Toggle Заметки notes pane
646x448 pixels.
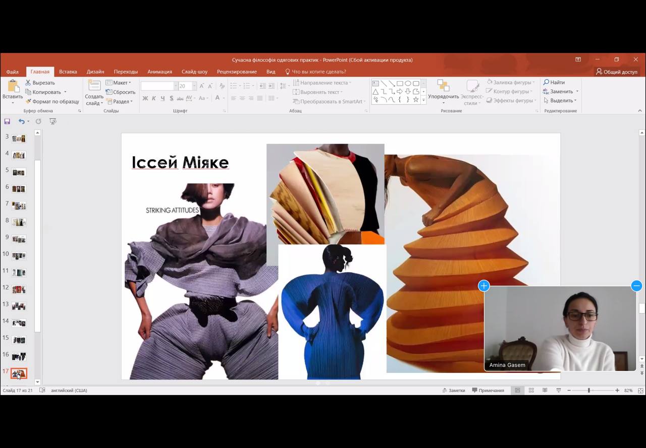point(453,391)
